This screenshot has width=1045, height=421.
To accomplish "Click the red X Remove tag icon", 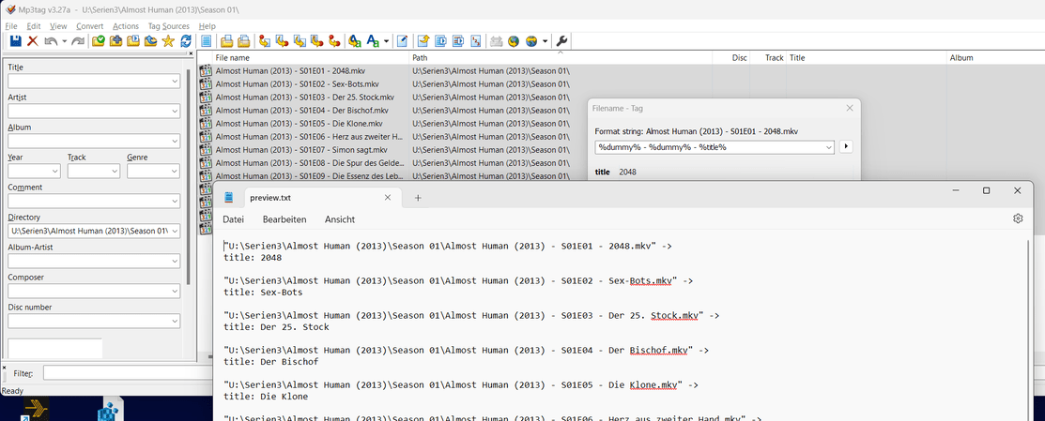I will pos(33,41).
